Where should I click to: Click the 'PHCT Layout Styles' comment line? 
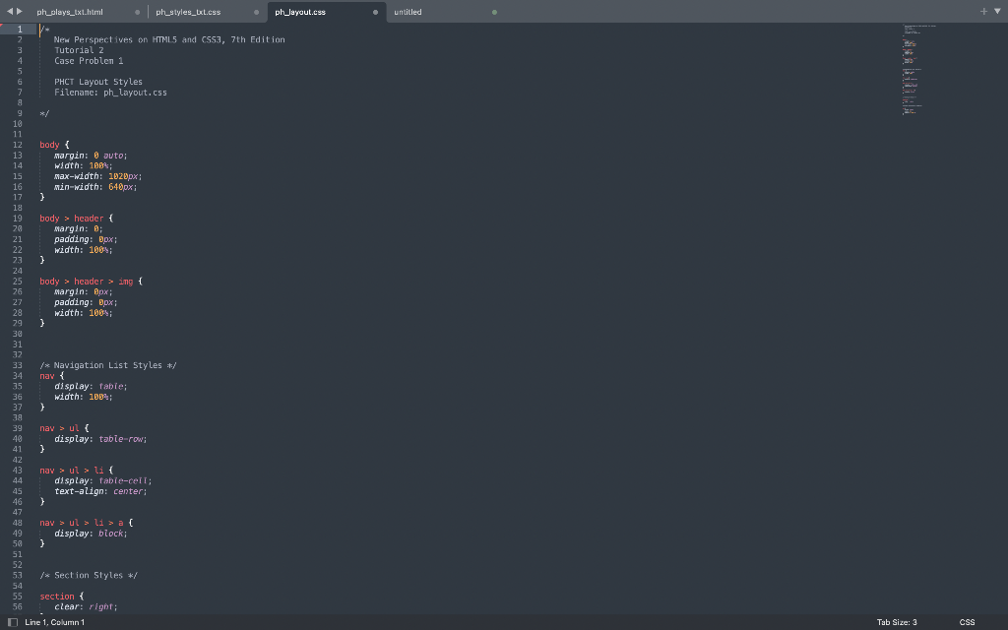pos(98,82)
